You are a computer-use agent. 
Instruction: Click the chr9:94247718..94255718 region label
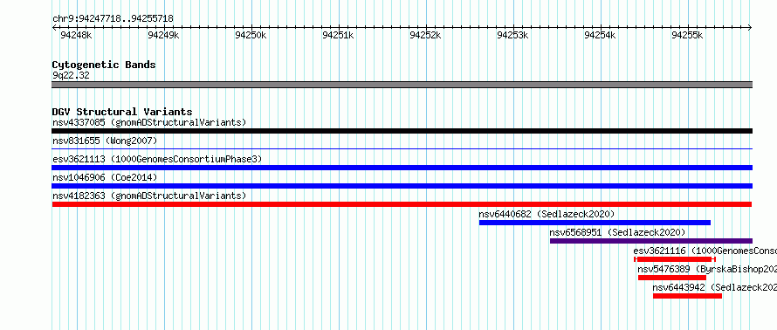point(113,18)
